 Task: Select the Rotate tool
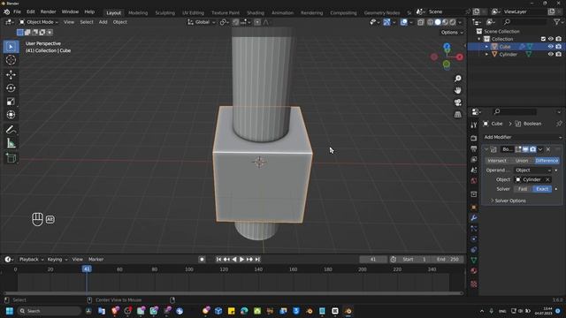click(x=11, y=88)
